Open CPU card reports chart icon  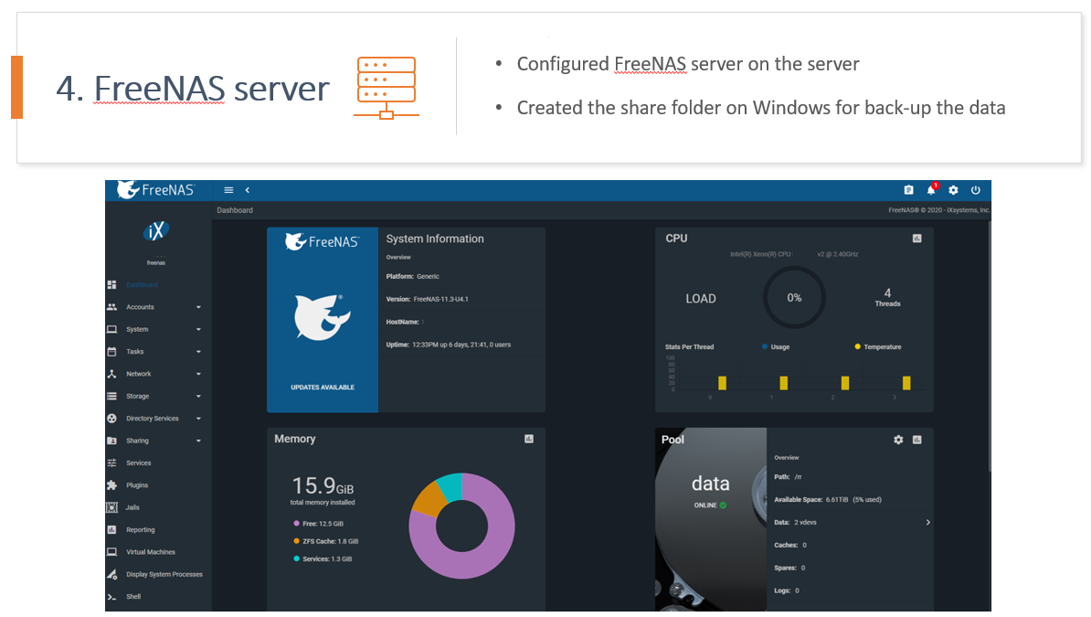point(917,239)
